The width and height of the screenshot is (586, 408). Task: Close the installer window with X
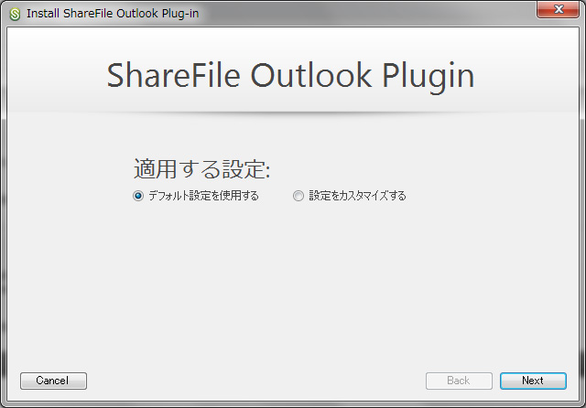pyautogui.click(x=558, y=9)
